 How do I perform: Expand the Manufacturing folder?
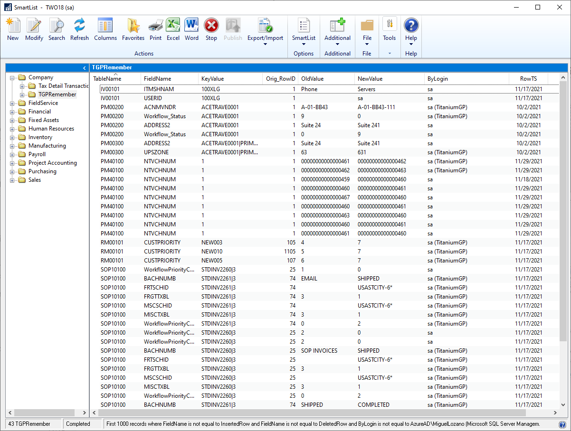click(x=13, y=146)
